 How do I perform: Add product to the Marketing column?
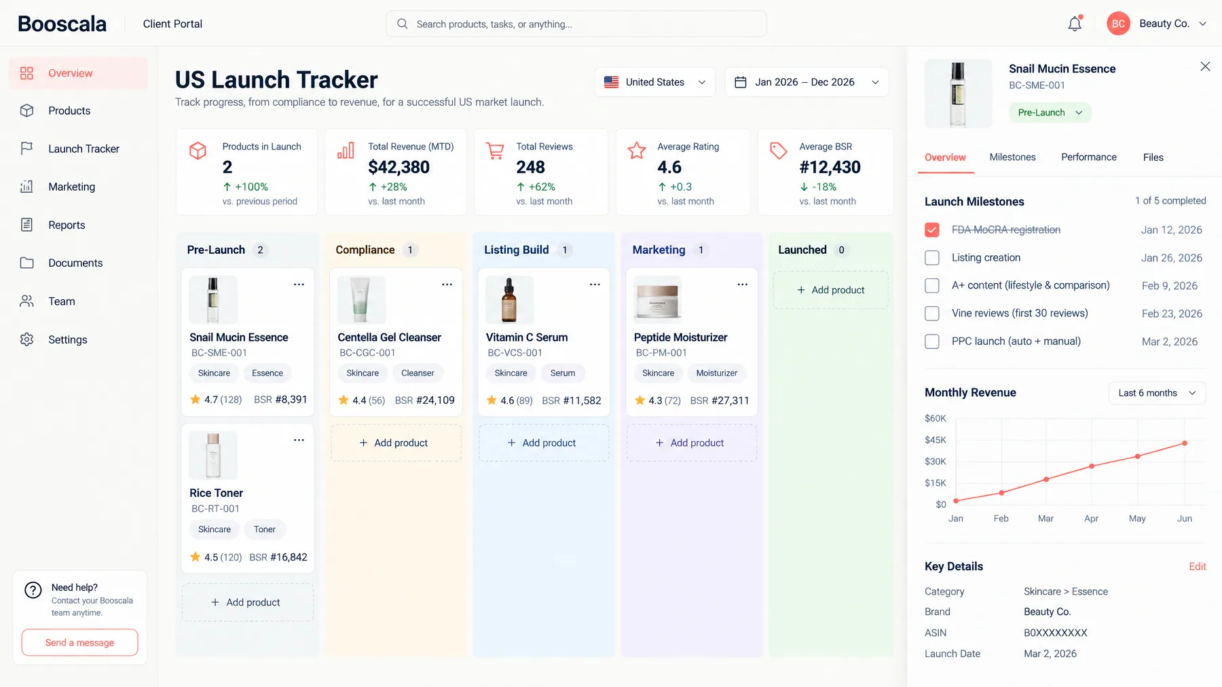pyautogui.click(x=692, y=443)
